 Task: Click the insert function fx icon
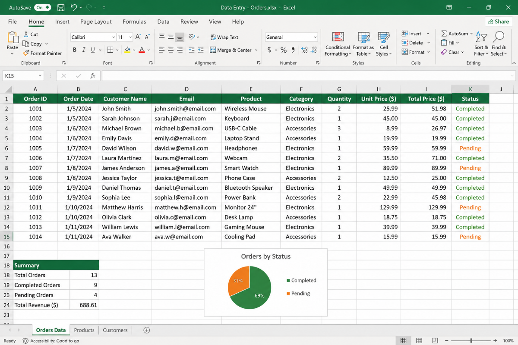[x=92, y=76]
